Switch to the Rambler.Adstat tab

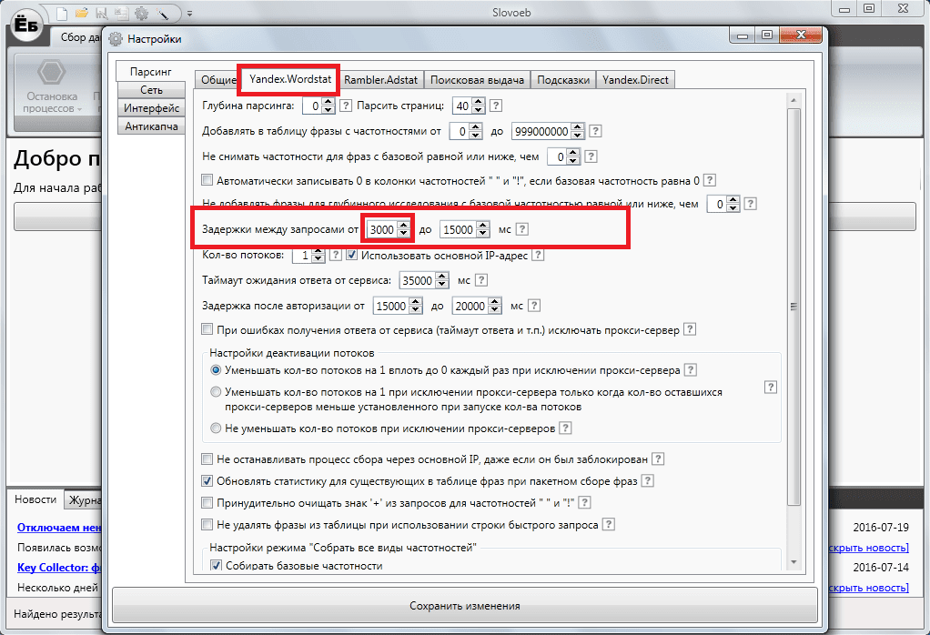tap(380, 79)
